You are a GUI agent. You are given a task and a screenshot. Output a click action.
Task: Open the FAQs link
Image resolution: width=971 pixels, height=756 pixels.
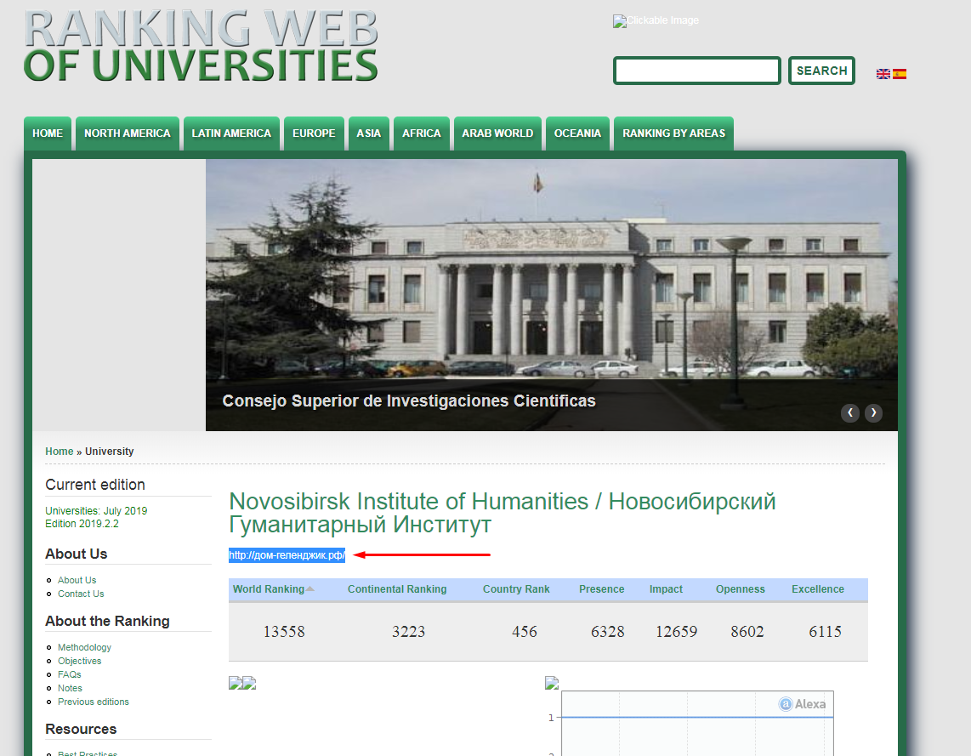click(70, 674)
